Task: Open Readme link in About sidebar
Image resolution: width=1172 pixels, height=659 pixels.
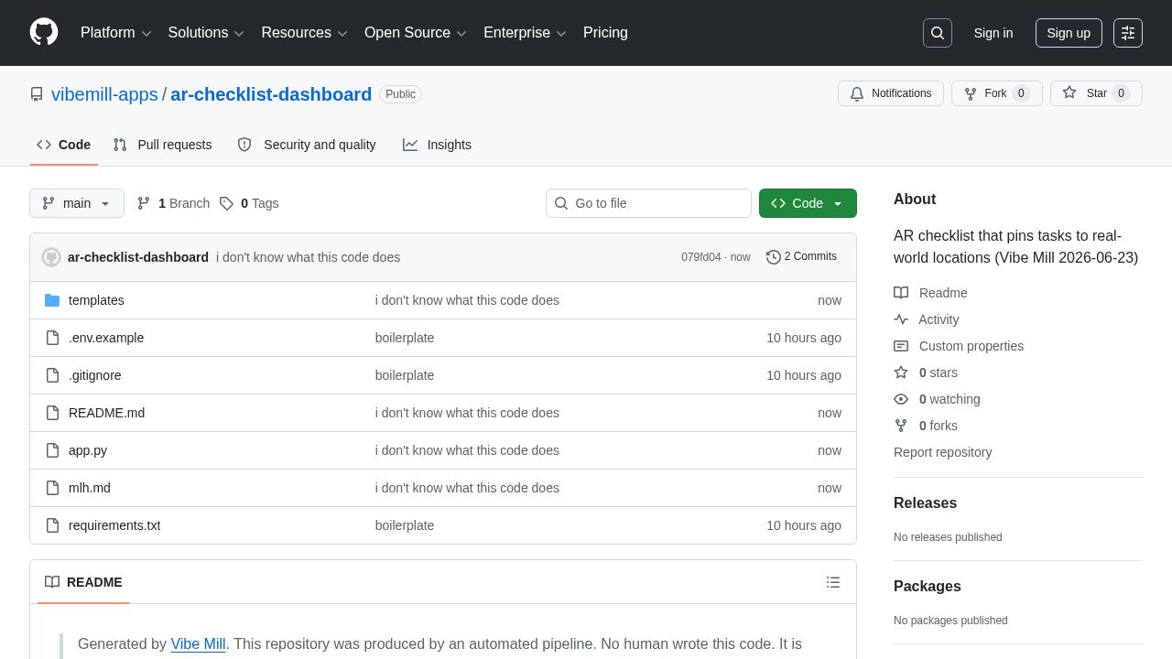Action: [930, 293]
